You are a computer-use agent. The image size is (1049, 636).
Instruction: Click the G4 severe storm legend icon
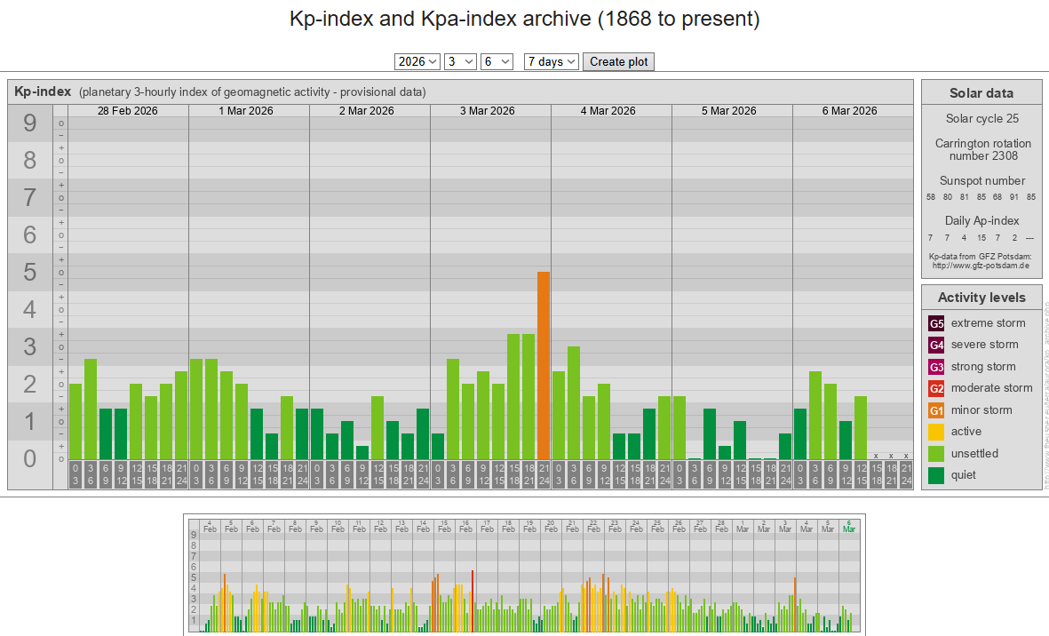pyautogui.click(x=936, y=345)
